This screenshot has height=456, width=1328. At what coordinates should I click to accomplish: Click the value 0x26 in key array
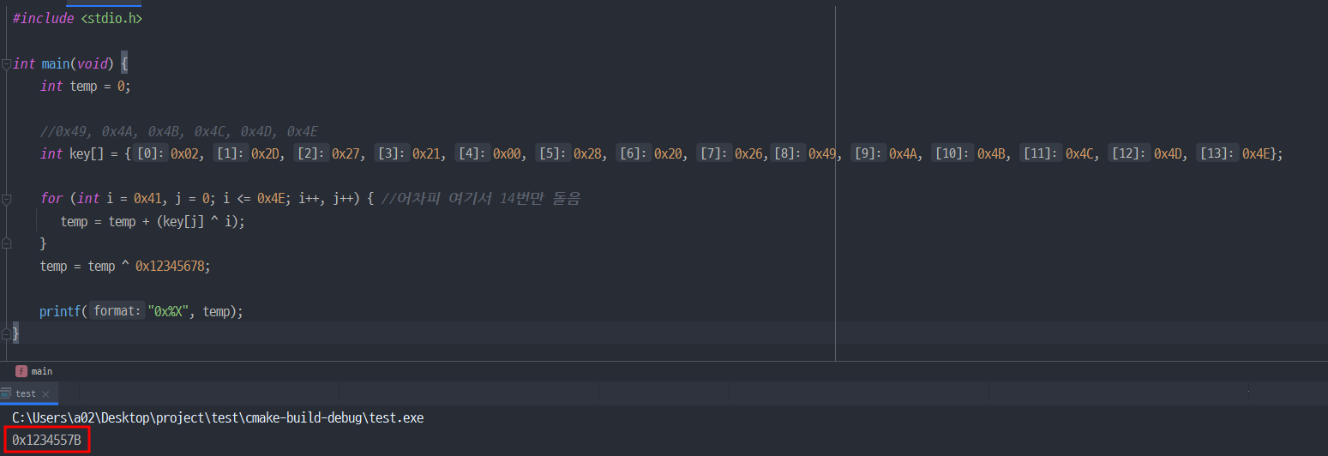pyautogui.click(x=748, y=153)
